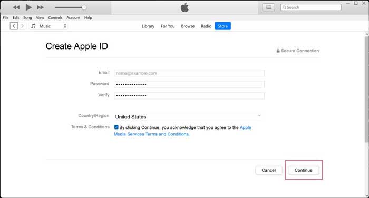Click the Verify password field
369x198 pixels.
click(189, 95)
